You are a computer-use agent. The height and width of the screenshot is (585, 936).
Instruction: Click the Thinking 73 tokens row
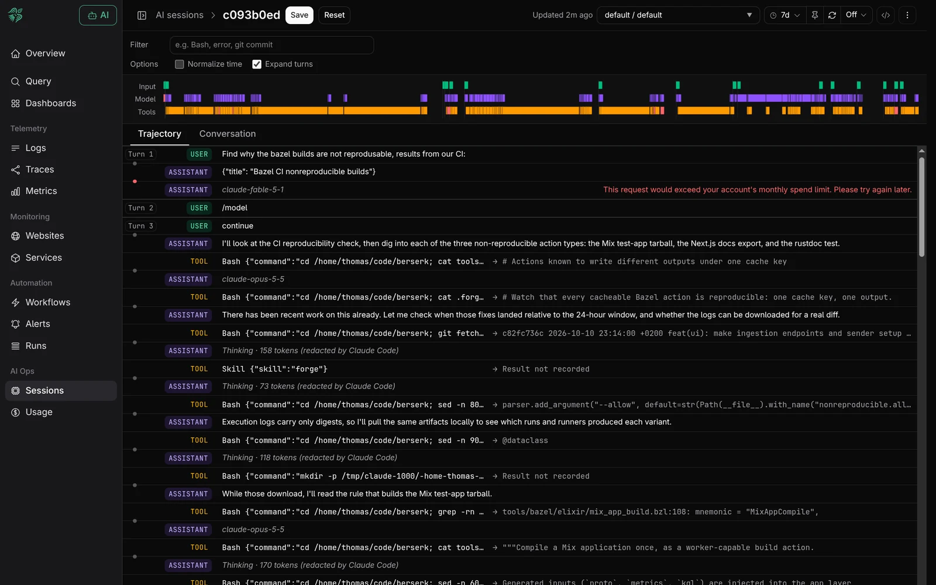coord(520,387)
